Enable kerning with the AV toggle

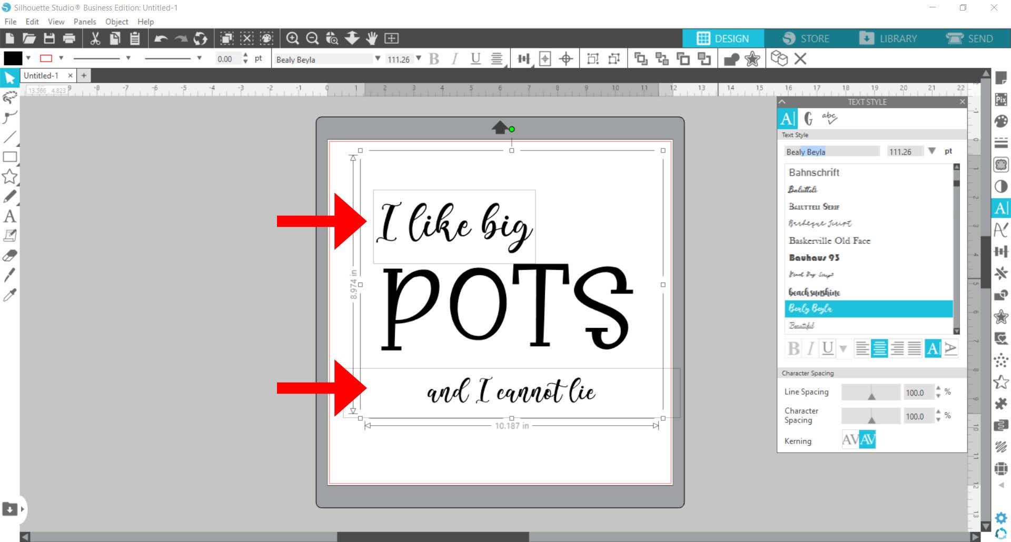pyautogui.click(x=868, y=439)
